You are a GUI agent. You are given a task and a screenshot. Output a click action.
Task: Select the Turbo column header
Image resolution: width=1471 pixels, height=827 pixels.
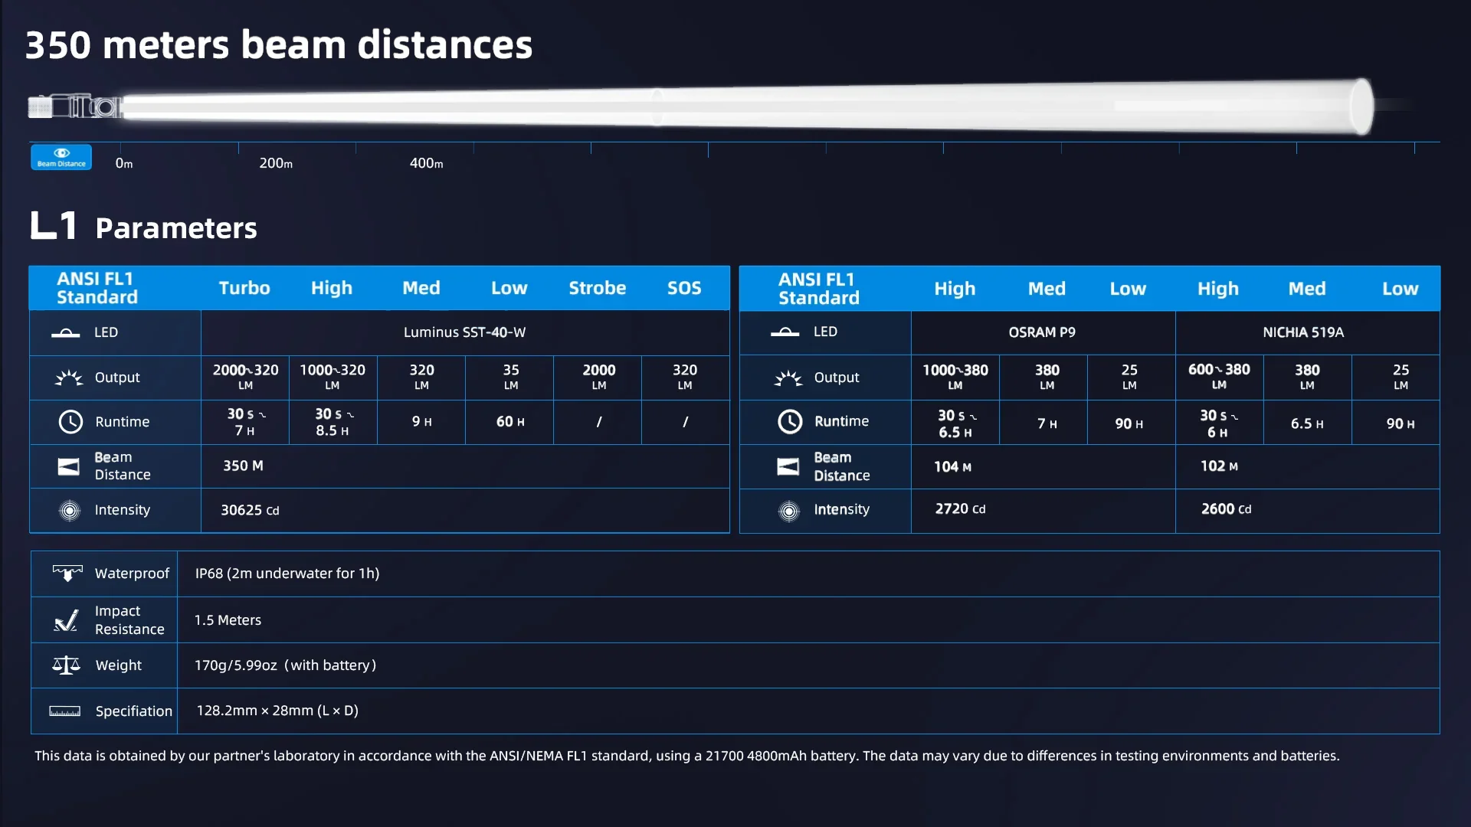[x=244, y=288]
